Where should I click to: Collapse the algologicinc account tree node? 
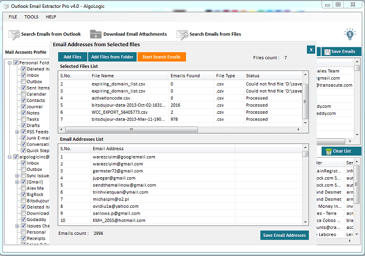[x=10, y=157]
